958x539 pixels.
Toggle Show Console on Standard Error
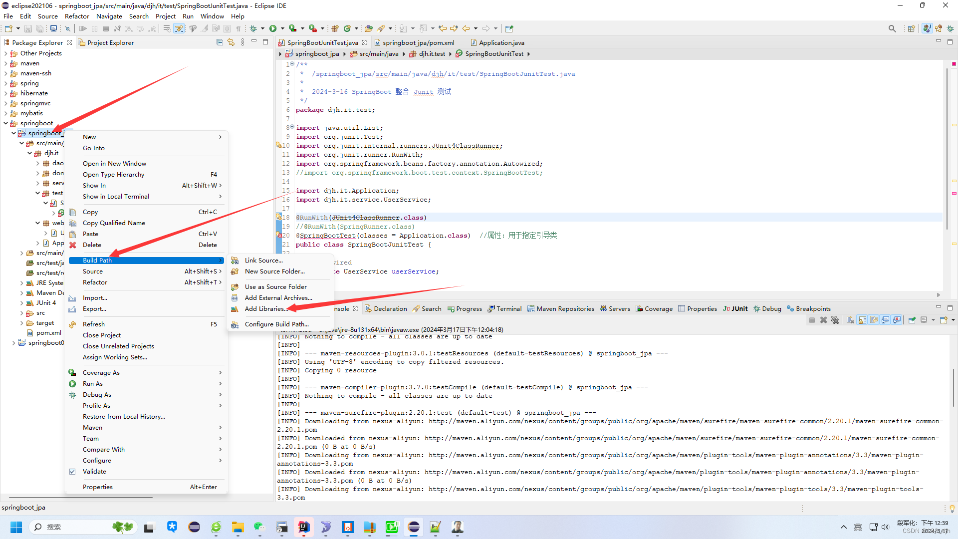[x=897, y=320]
